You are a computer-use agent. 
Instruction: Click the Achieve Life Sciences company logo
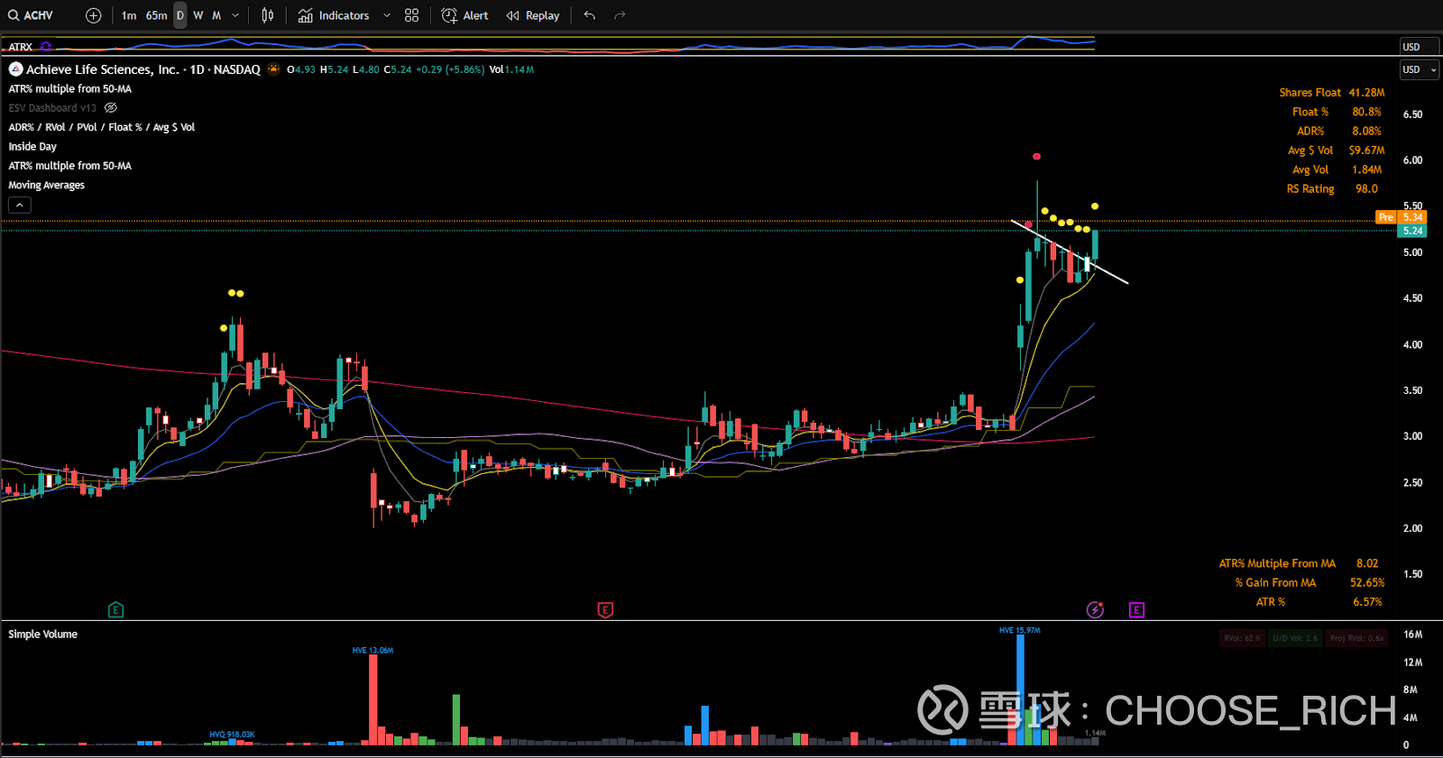15,69
